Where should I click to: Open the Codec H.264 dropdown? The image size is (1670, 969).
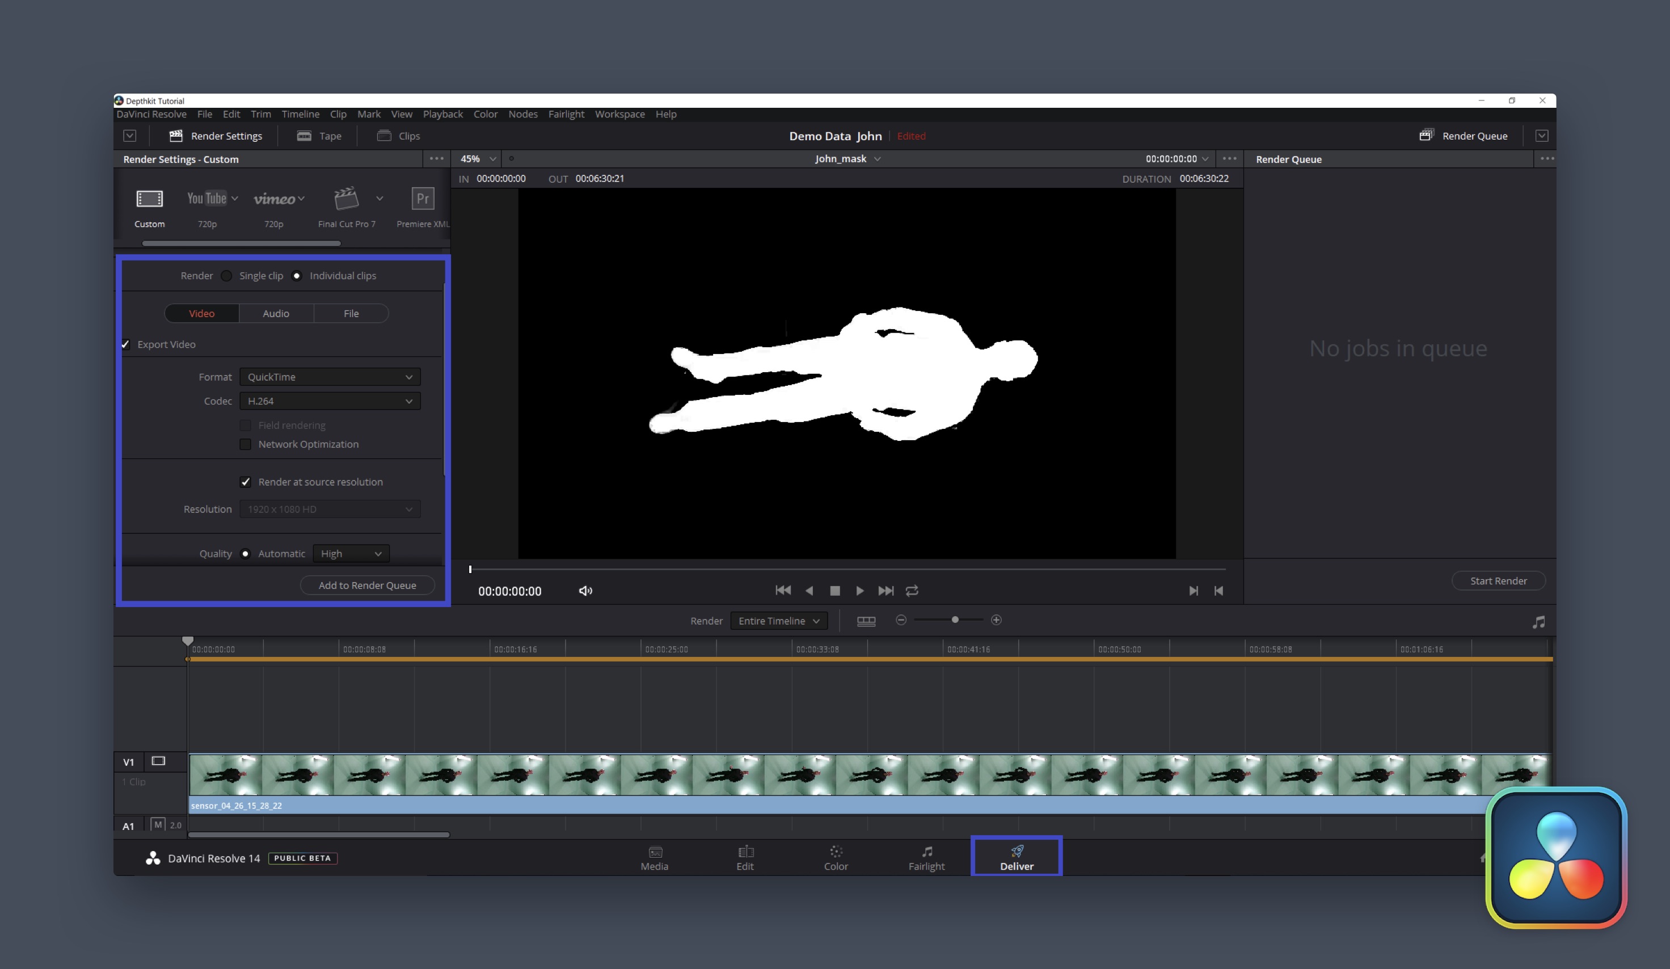tap(330, 401)
